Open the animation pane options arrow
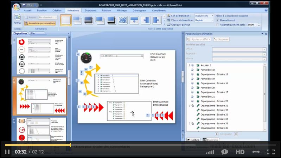This screenshot has height=158, width=281. [x=262, y=34]
